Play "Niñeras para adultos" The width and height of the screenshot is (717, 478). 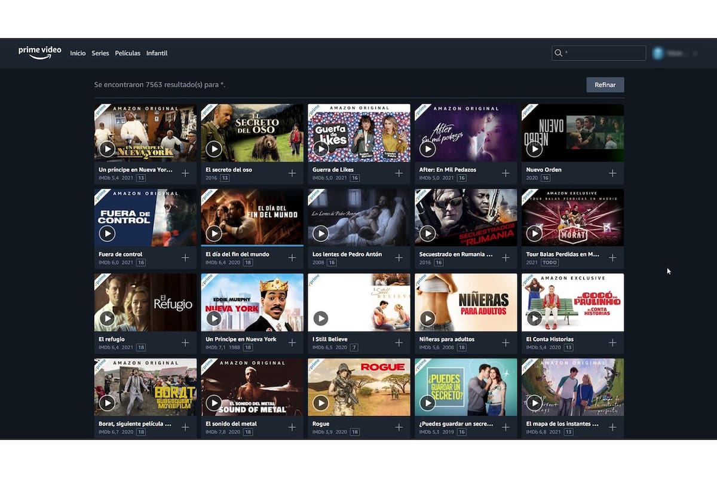pyautogui.click(x=427, y=318)
